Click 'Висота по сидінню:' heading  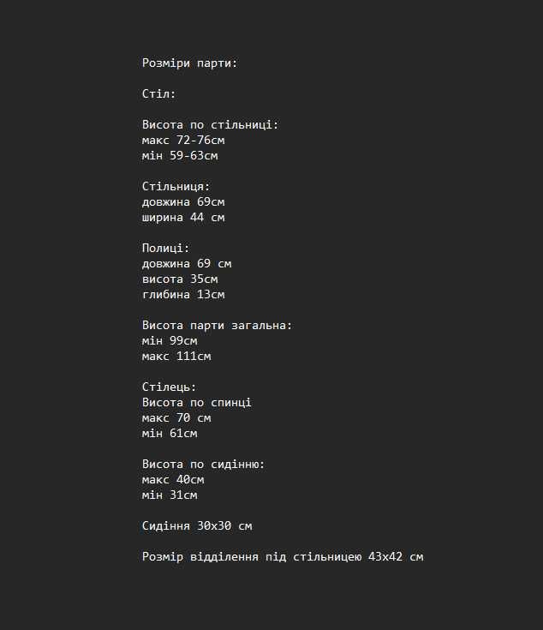click(204, 465)
